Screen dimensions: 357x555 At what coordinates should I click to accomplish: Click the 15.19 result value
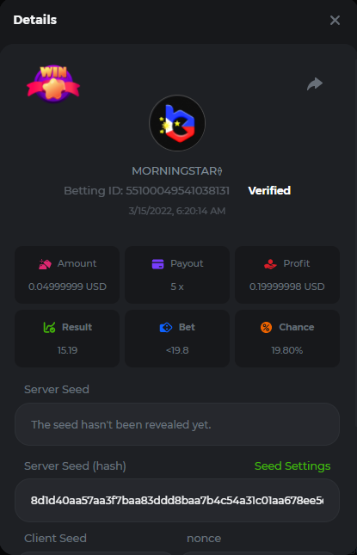point(67,350)
